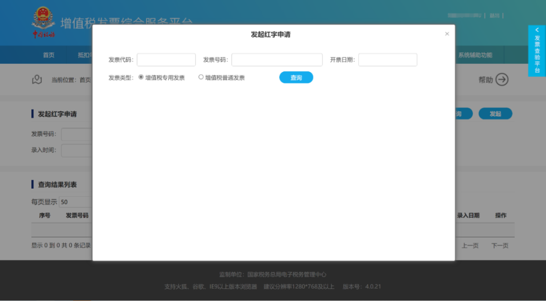
Task: Open the 每页显示 page-size dropdown
Action: (x=75, y=202)
